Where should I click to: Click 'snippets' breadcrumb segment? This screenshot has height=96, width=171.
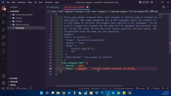tap(102, 11)
